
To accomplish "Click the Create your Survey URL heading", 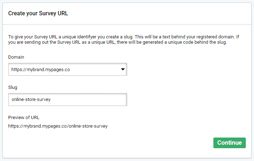I will 38,14.
